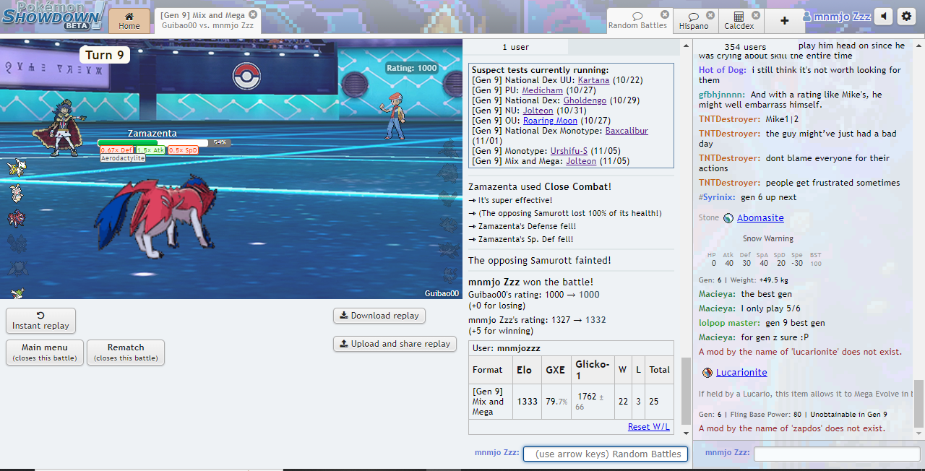Close the Random Battles tab
Image resolution: width=925 pixels, height=471 pixels.
pyautogui.click(x=665, y=14)
